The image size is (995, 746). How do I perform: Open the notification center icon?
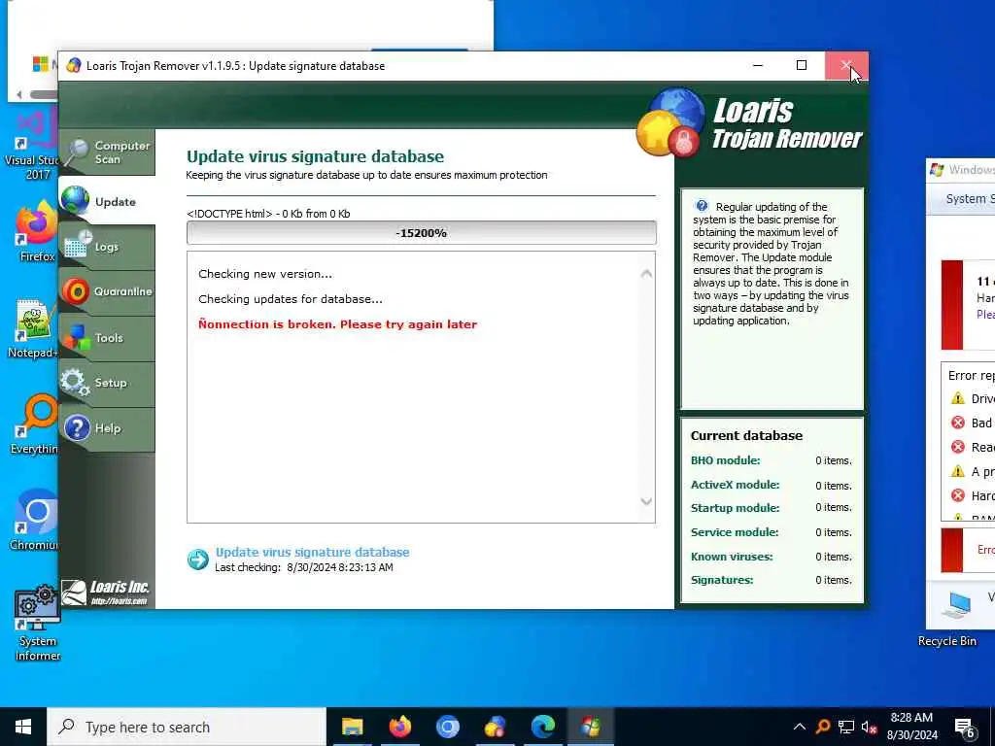[965, 728]
